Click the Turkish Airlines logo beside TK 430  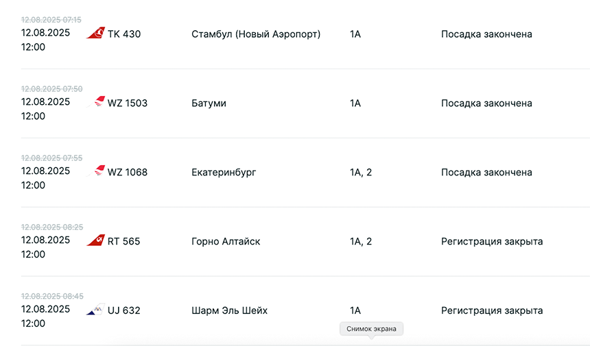point(95,34)
